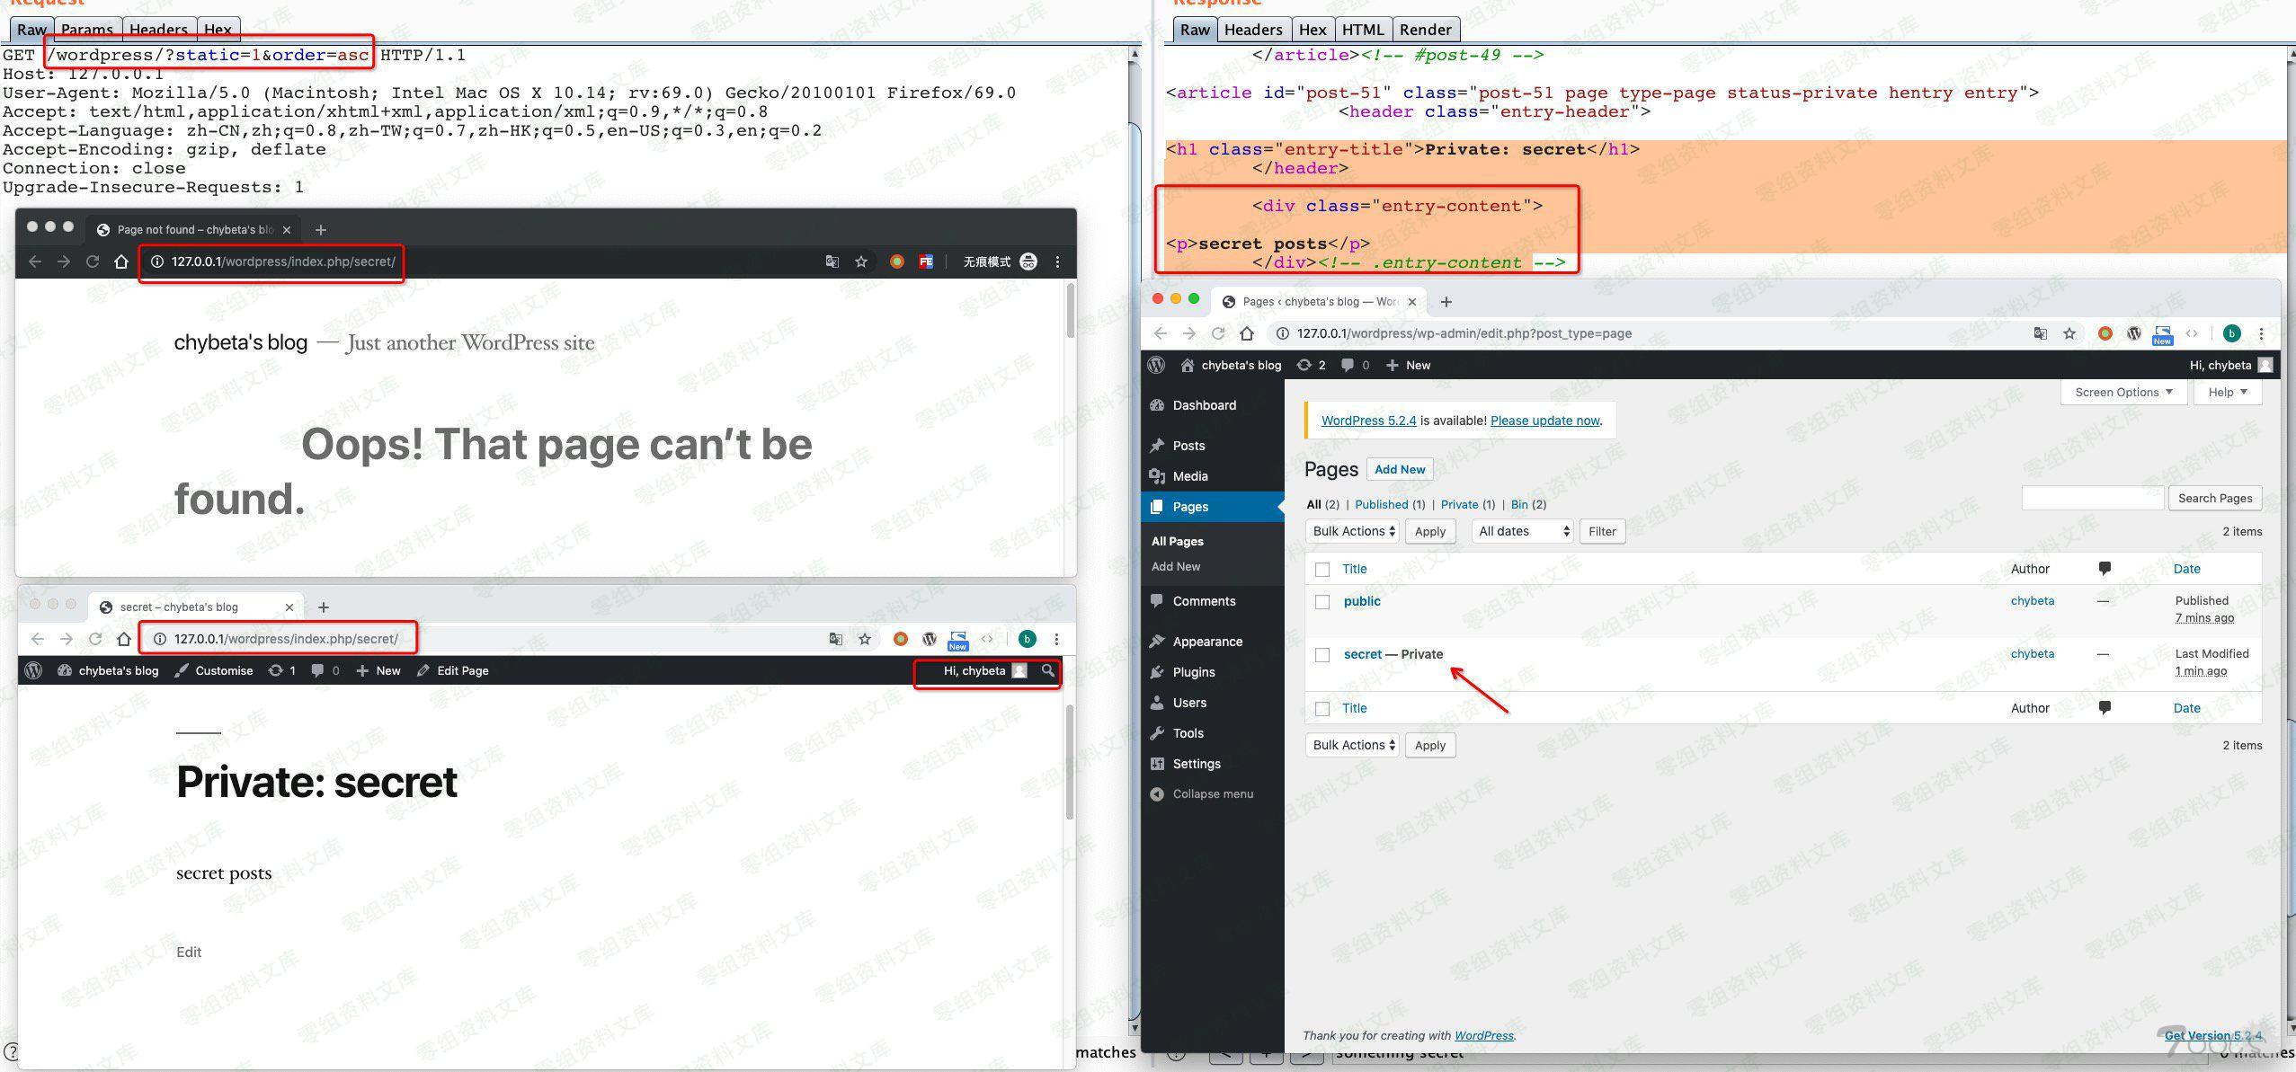Viewport: 2296px width, 1072px height.
Task: Reload the Page not found browser window
Action: tap(92, 261)
